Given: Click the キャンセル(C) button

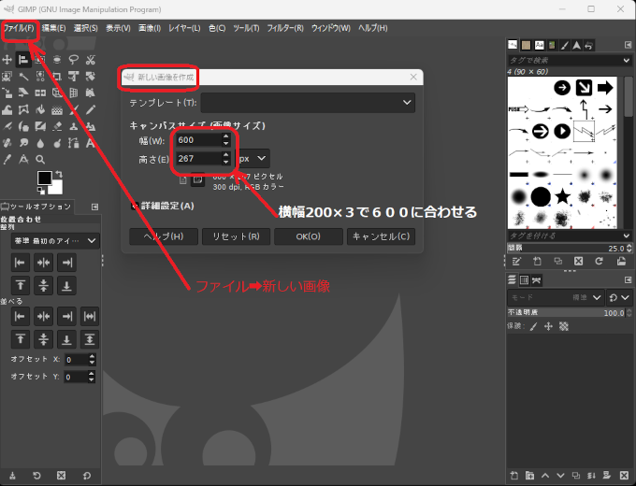Looking at the screenshot, I should pyautogui.click(x=381, y=236).
